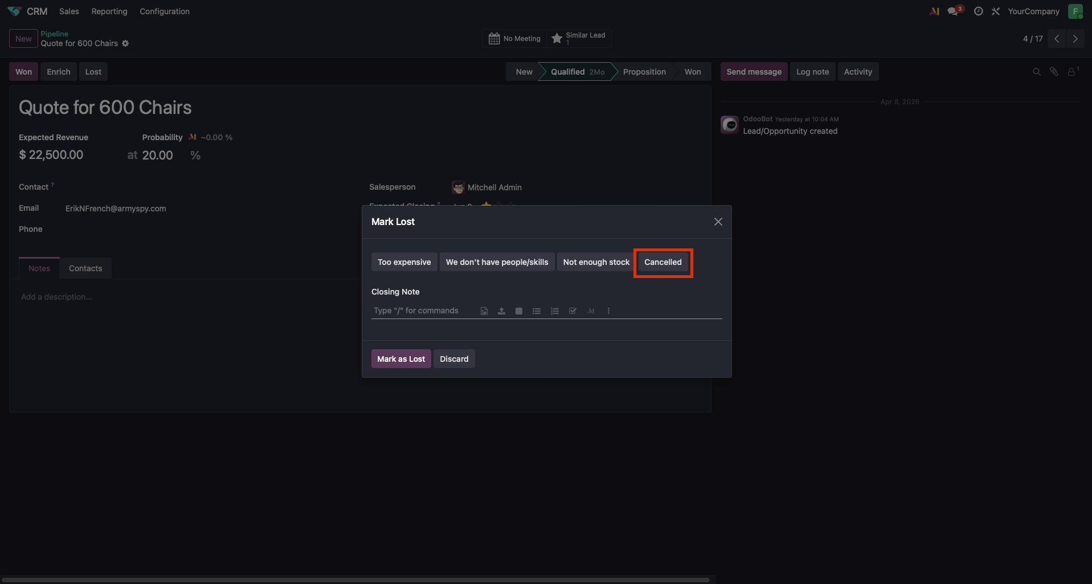Screen dimensions: 1092x584
Task: Expand the three-dot more options in editor toolbar
Action: tap(608, 311)
